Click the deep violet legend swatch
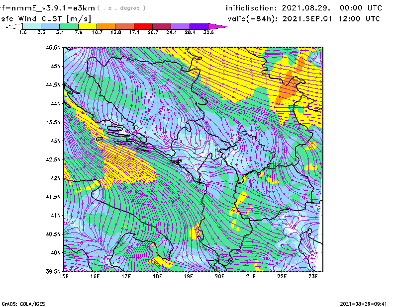Viewport: 398px width, 307px height. tap(199, 26)
